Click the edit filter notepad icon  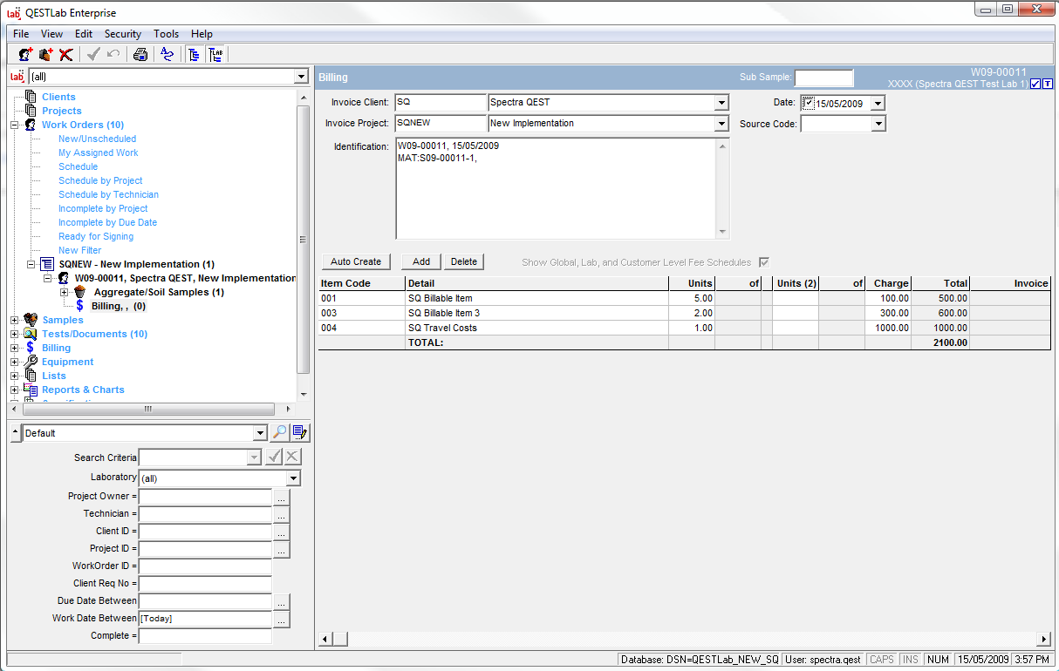300,433
